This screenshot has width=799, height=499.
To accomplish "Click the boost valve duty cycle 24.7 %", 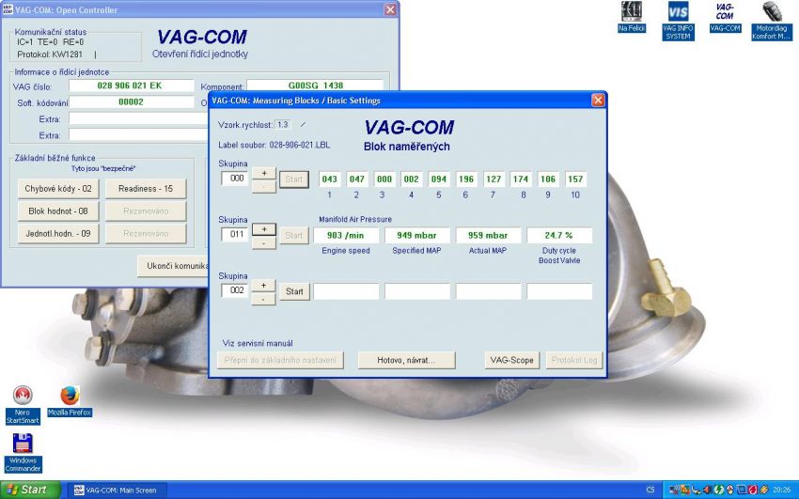I will pyautogui.click(x=559, y=235).
